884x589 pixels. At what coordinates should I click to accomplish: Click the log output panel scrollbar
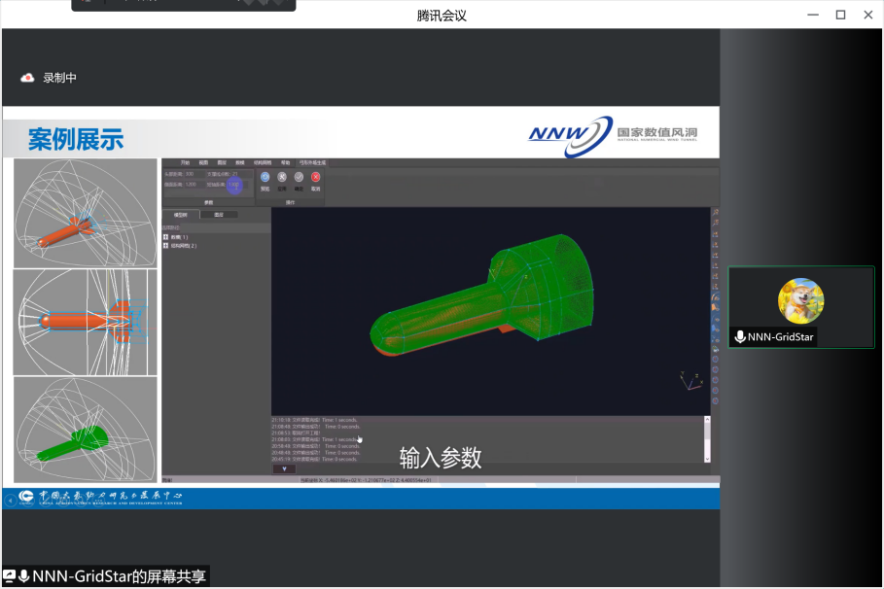708,439
